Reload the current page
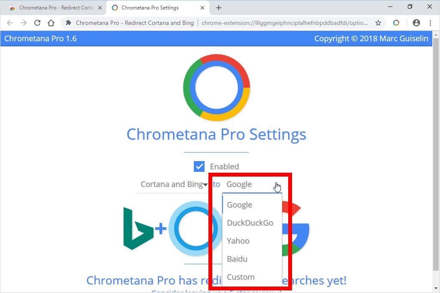 (x=37, y=23)
